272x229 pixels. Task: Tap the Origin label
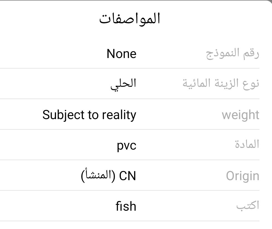[242, 176]
